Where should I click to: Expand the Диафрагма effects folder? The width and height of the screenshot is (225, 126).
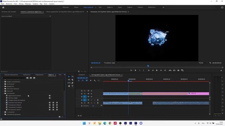tap(3, 86)
